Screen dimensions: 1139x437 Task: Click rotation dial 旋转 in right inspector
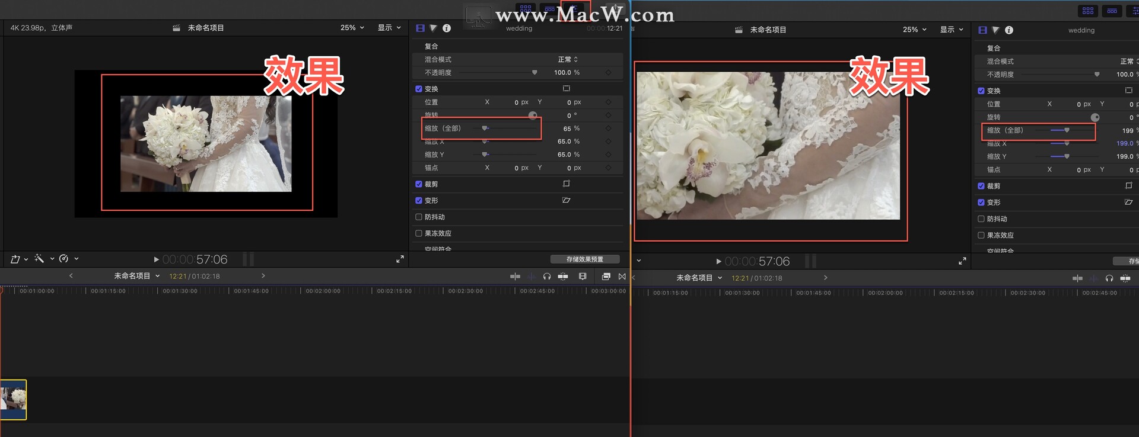(1095, 117)
